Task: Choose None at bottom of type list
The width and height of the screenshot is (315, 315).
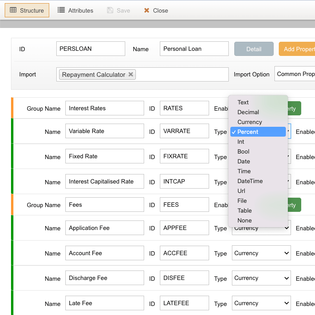Action: [x=245, y=220]
